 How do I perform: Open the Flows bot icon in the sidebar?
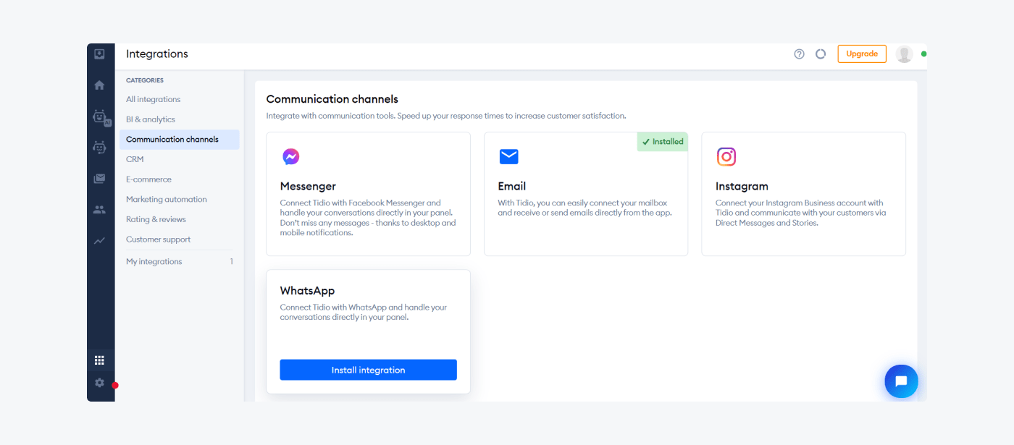(99, 148)
